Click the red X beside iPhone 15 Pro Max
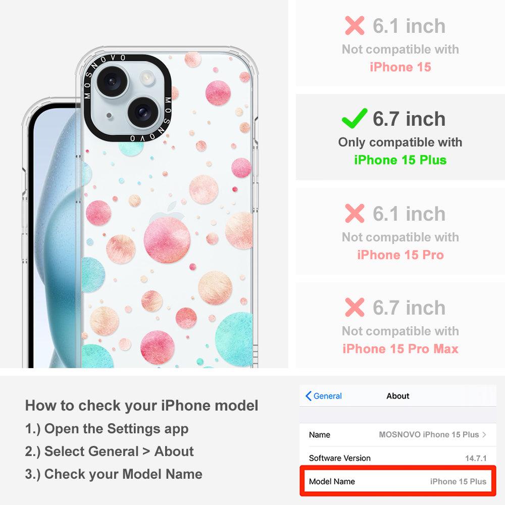Viewport: 505px width, 505px height. click(355, 307)
